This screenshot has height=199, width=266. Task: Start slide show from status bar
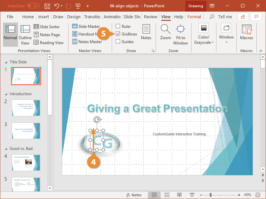(192, 195)
